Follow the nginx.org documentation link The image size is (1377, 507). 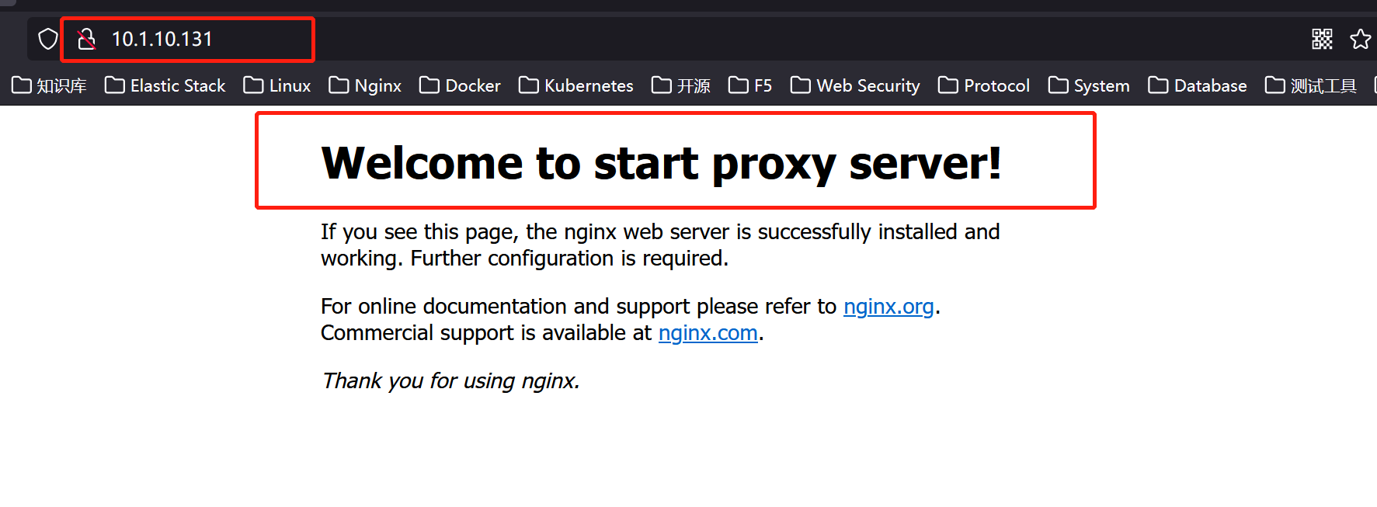tap(888, 307)
